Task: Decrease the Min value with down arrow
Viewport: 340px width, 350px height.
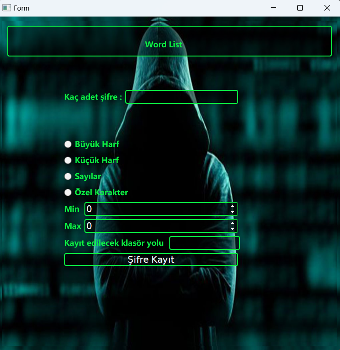Action: [x=232, y=212]
